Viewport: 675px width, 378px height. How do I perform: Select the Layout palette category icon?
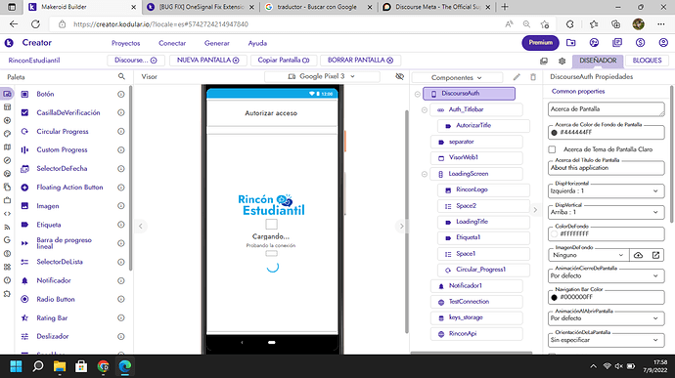click(7, 107)
